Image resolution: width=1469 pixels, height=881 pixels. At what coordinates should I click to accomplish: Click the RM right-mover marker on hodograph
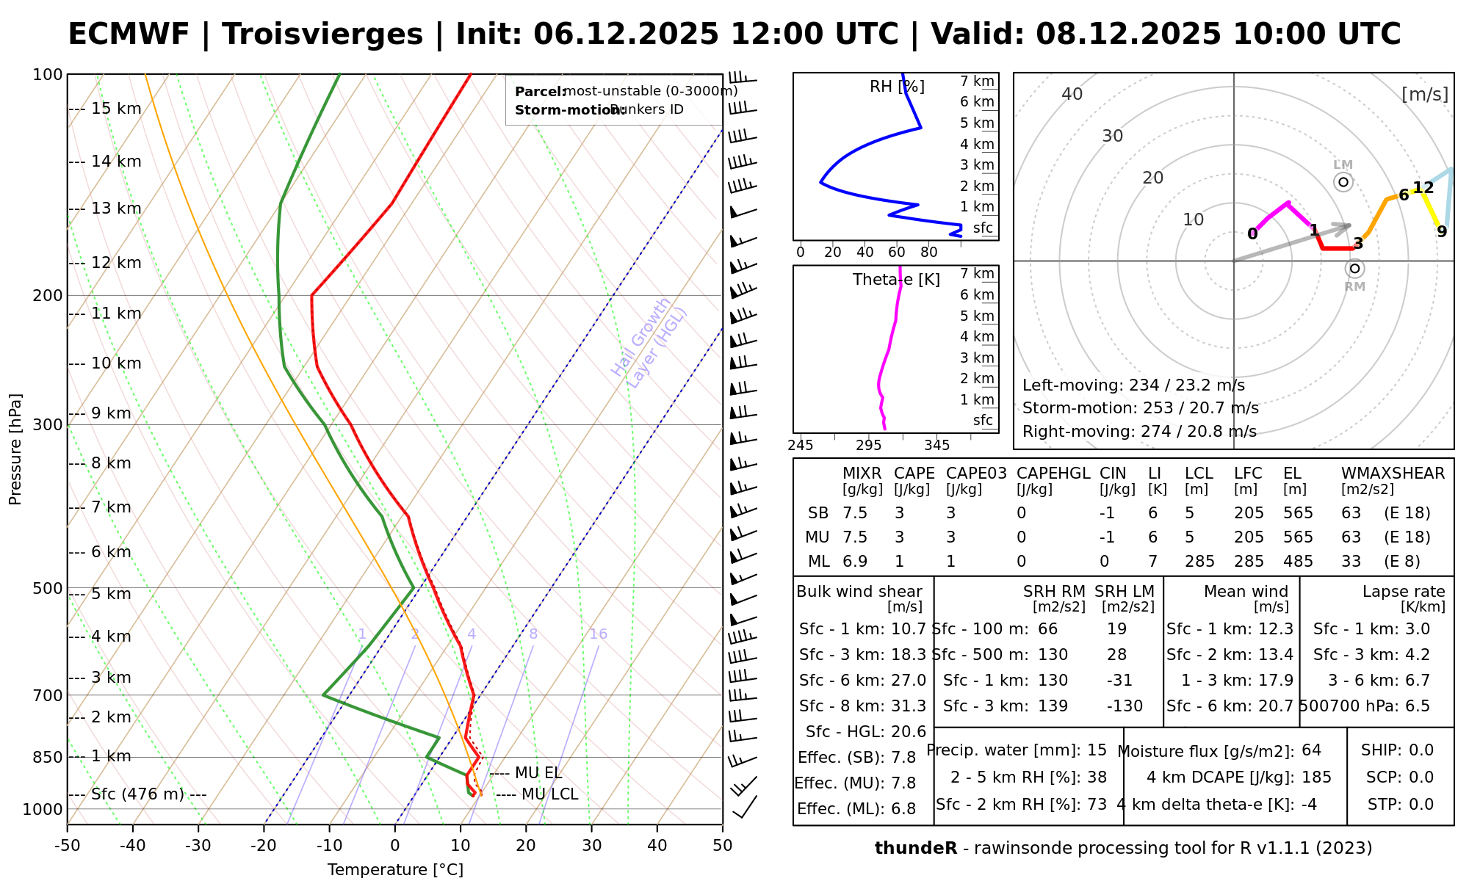pos(1355,269)
